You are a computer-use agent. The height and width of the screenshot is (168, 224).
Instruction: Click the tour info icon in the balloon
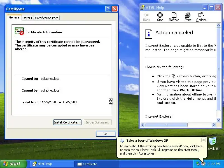point(122,141)
